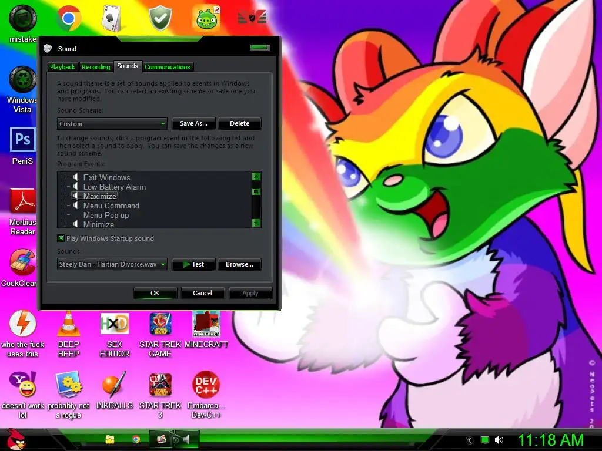Close the Sound dialog with the green button
Viewport: 602px width, 451px height.
260,48
